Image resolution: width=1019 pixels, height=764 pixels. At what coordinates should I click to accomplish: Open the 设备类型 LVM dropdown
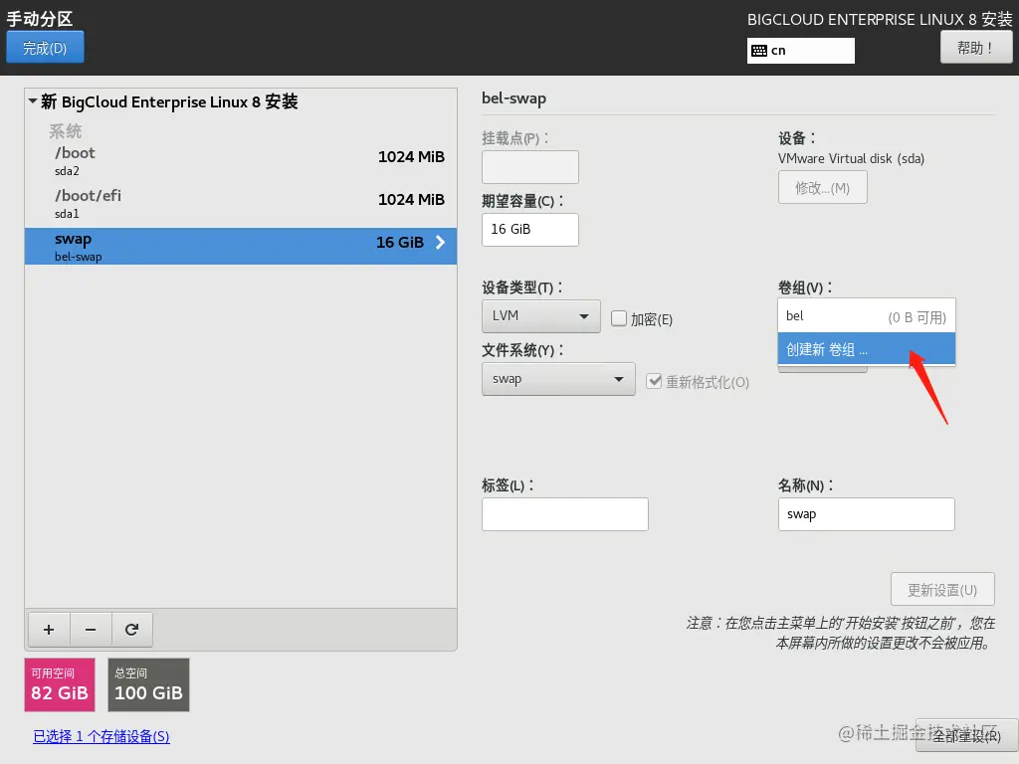pyautogui.click(x=540, y=316)
